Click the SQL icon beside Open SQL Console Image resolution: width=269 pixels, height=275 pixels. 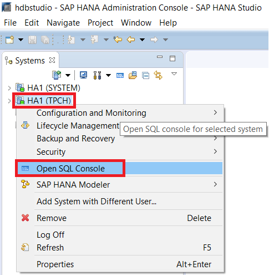(x=25, y=169)
